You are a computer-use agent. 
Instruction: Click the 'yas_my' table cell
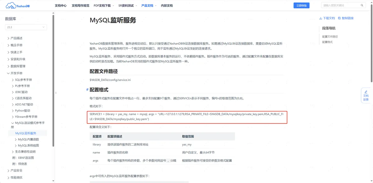pyautogui.click(x=187, y=145)
